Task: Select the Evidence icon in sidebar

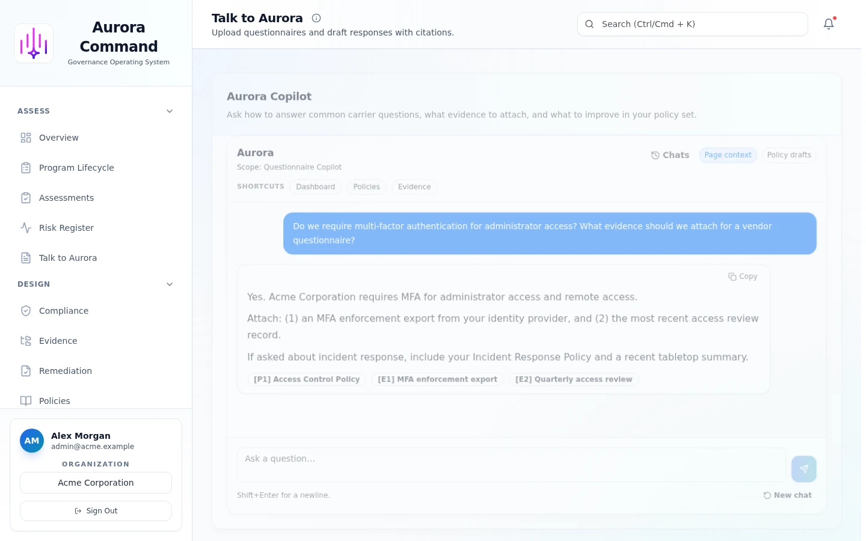Action: point(26,341)
